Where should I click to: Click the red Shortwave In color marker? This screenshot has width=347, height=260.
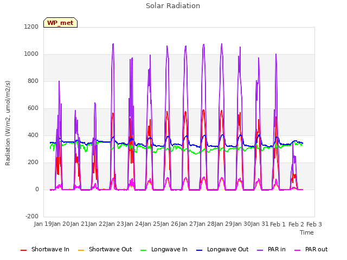point(23,250)
